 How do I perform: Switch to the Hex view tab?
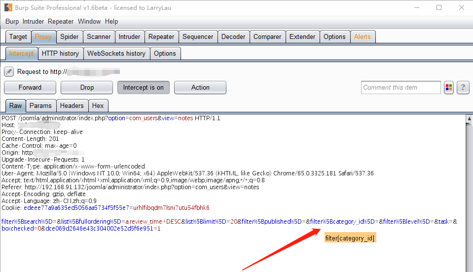click(x=98, y=106)
